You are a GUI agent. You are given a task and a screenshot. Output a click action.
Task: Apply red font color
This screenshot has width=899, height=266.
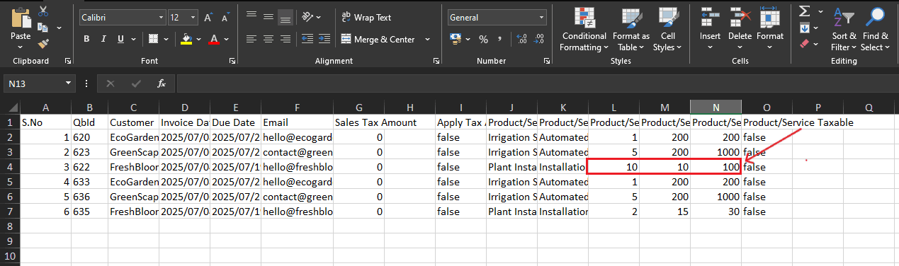[213, 39]
